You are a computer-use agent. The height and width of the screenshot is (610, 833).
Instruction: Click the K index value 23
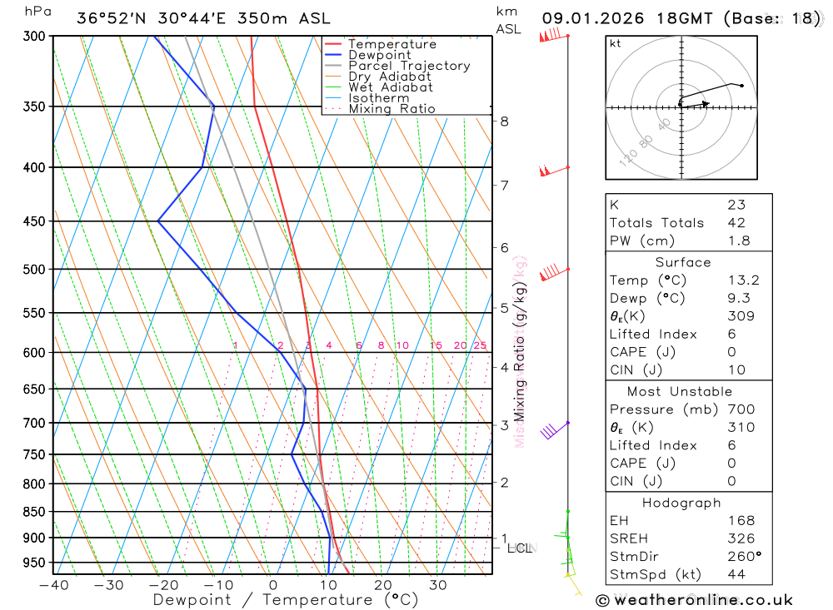coord(736,205)
